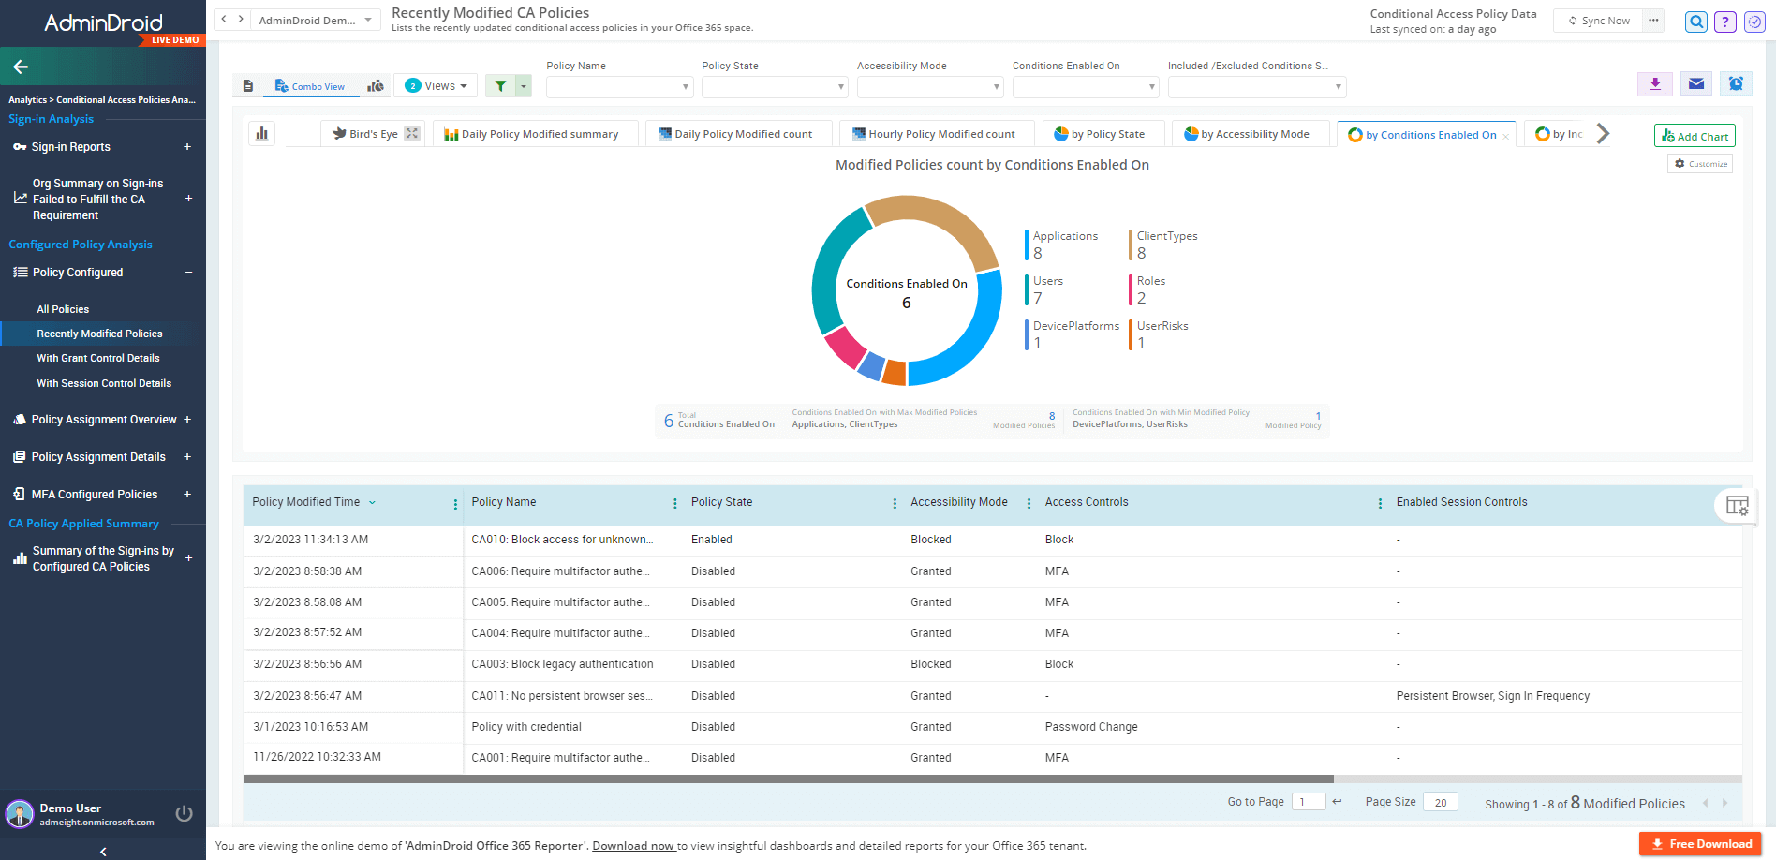Switch to the 'by Policy State' chart tab
The height and width of the screenshot is (860, 1776).
pos(1103,133)
